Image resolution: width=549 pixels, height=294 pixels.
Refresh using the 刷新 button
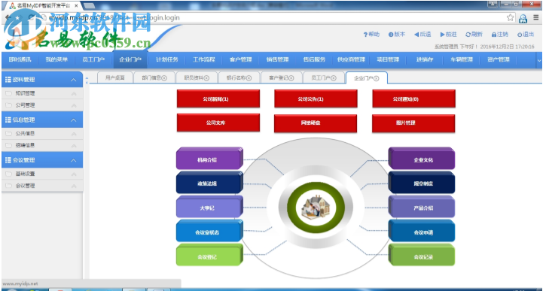[474, 35]
